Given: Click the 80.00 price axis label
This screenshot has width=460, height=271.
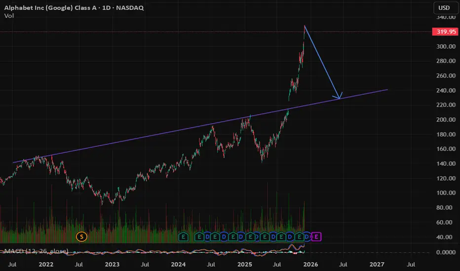Looking at the screenshot, I should click(x=444, y=207).
